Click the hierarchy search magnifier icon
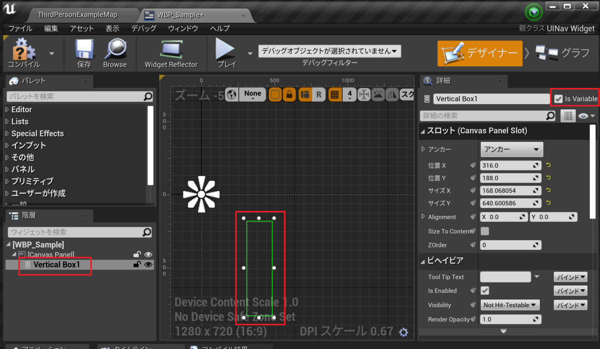The width and height of the screenshot is (600, 349). tap(146, 232)
